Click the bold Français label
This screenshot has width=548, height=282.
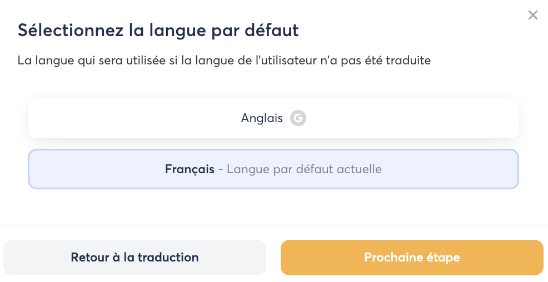(190, 169)
